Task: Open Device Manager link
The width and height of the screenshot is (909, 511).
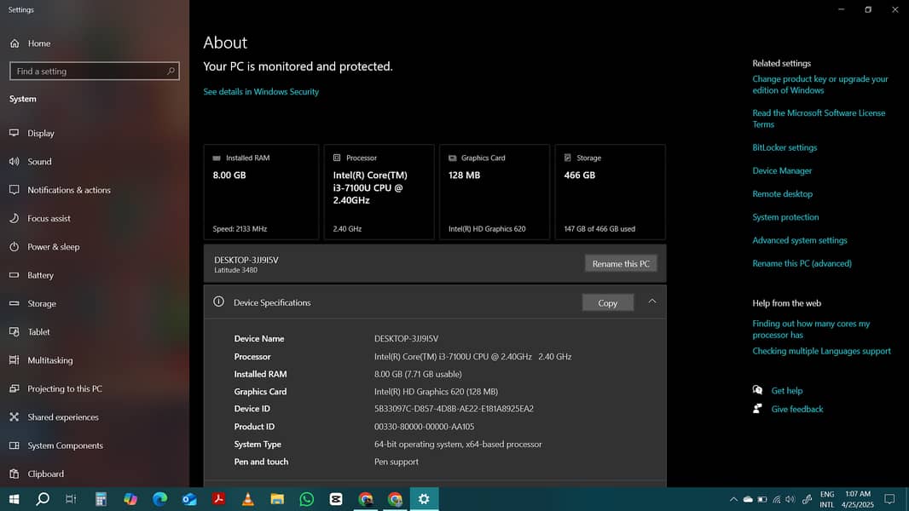Action: 782,170
